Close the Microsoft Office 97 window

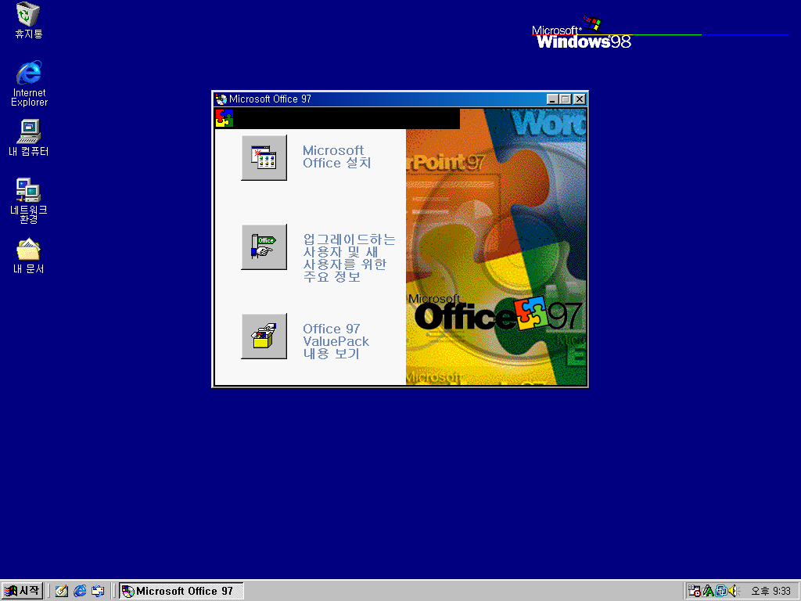[580, 99]
